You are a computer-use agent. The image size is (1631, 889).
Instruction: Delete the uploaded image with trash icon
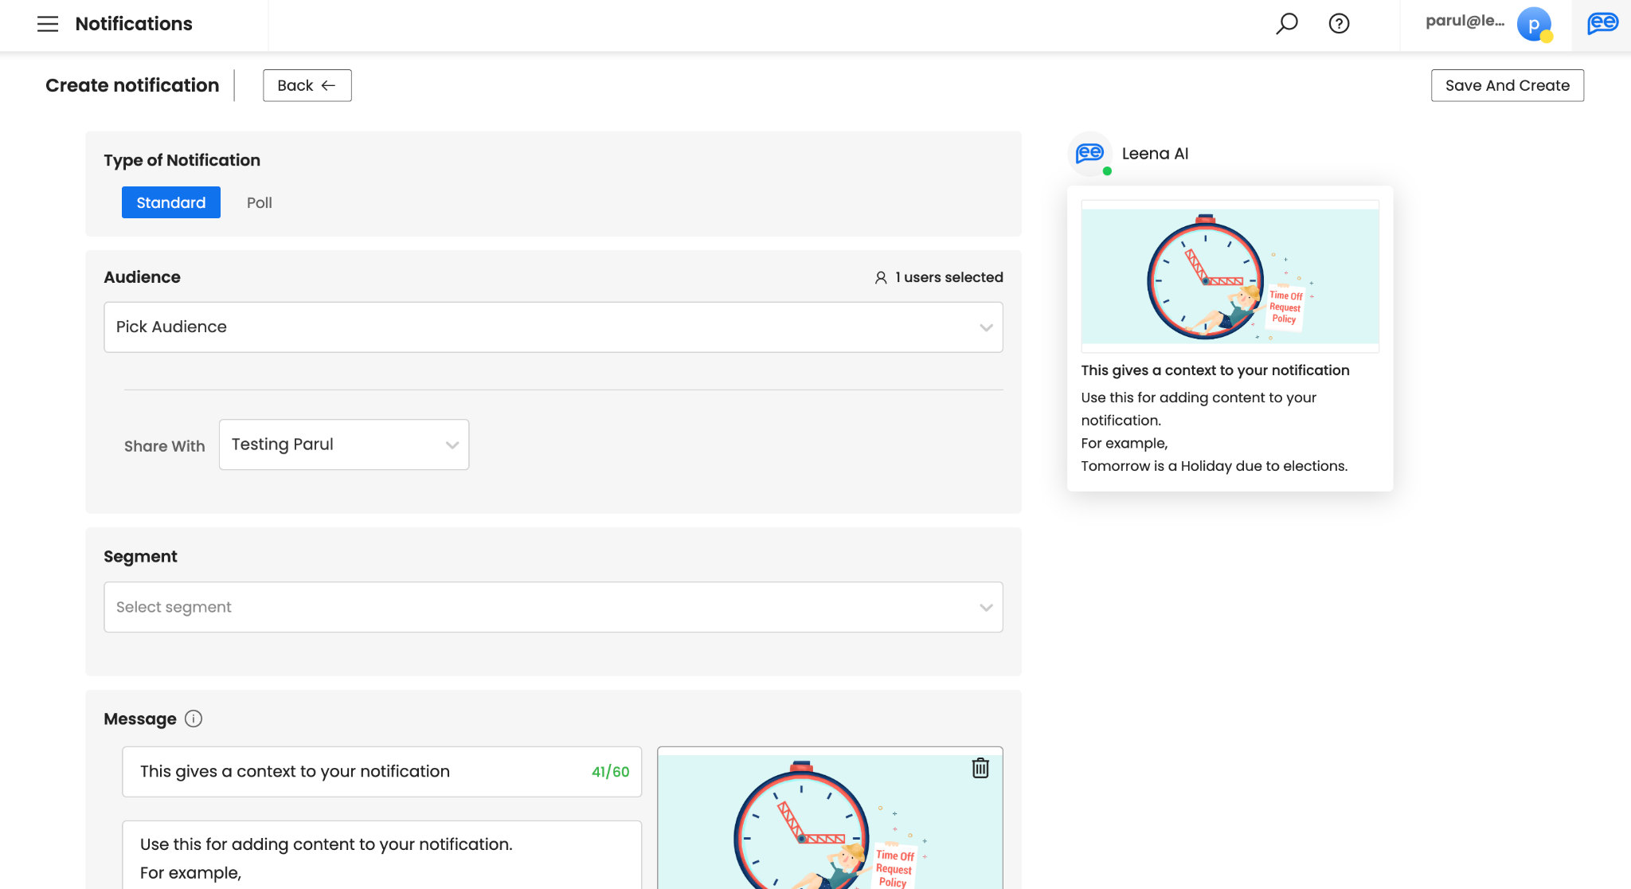coord(980,768)
